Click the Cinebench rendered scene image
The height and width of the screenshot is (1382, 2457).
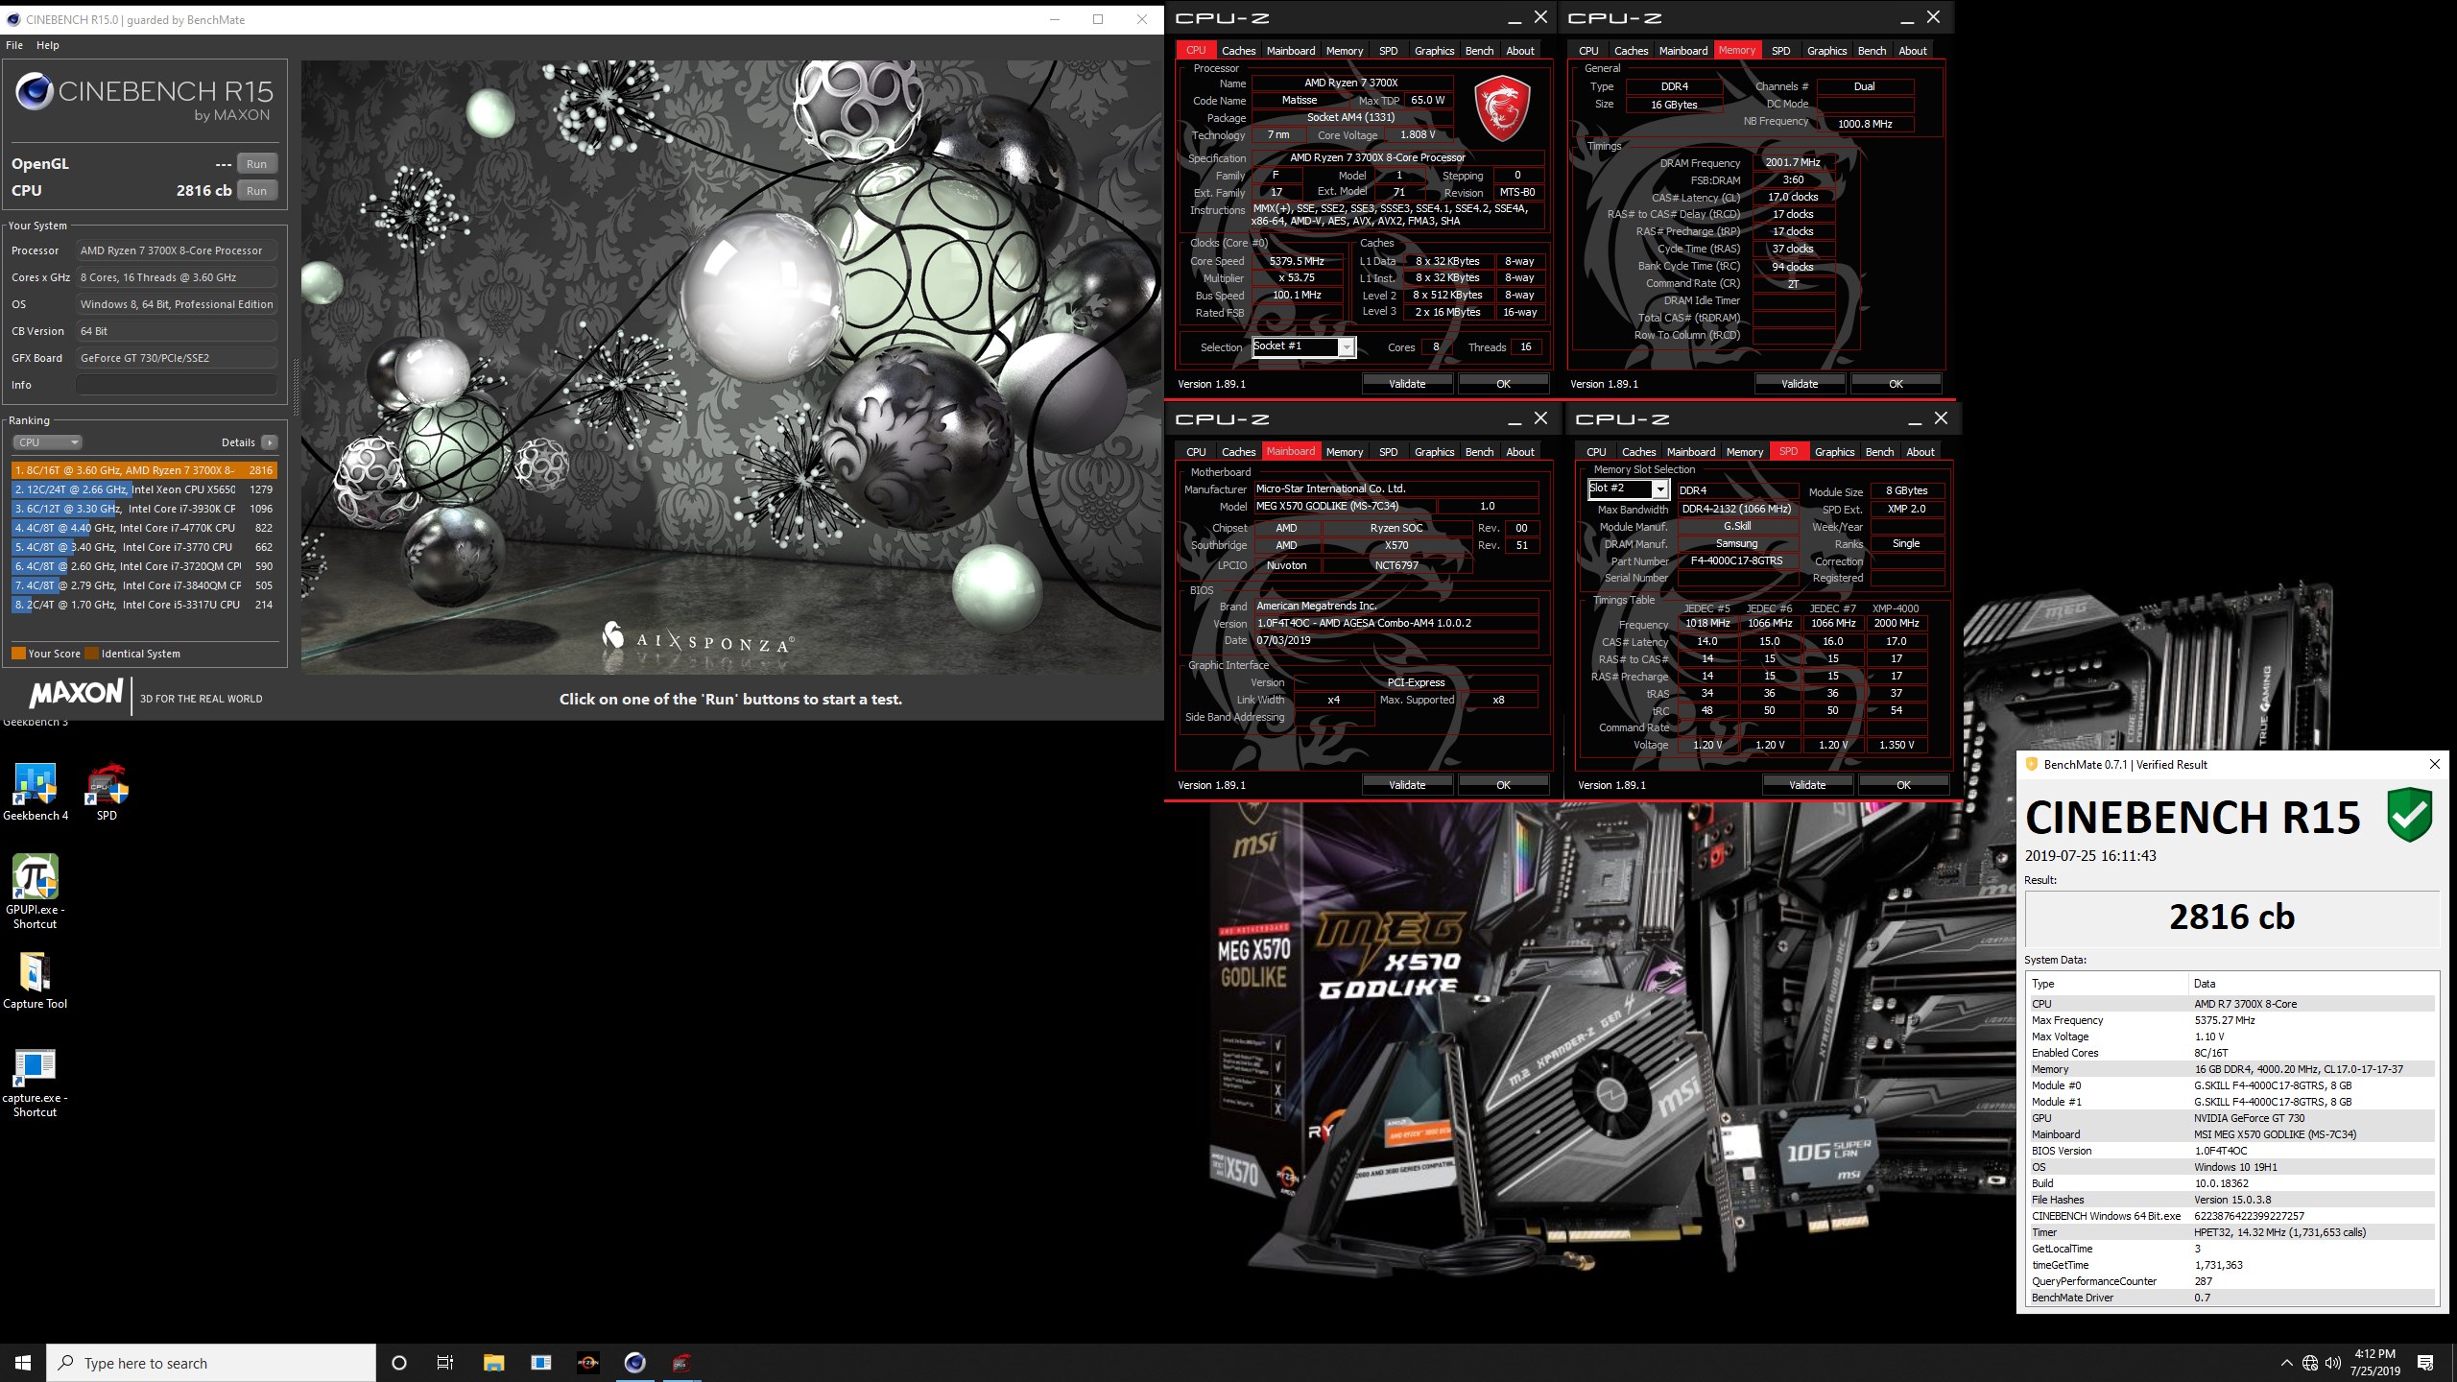coord(731,367)
